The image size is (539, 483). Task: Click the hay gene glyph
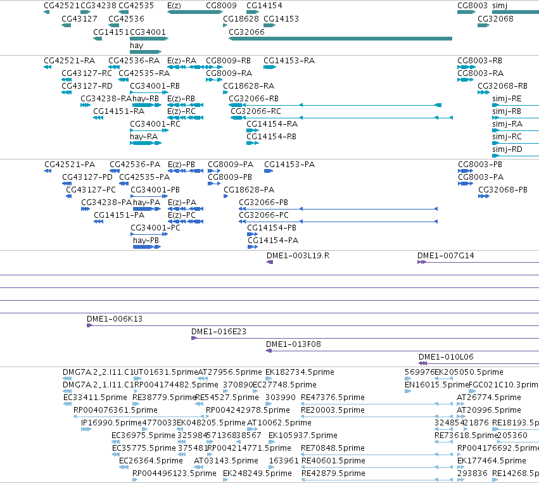coord(146,52)
